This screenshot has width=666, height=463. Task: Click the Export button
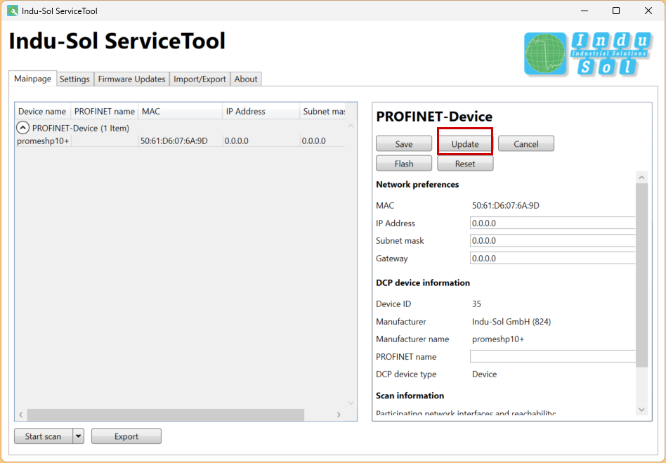pos(126,436)
